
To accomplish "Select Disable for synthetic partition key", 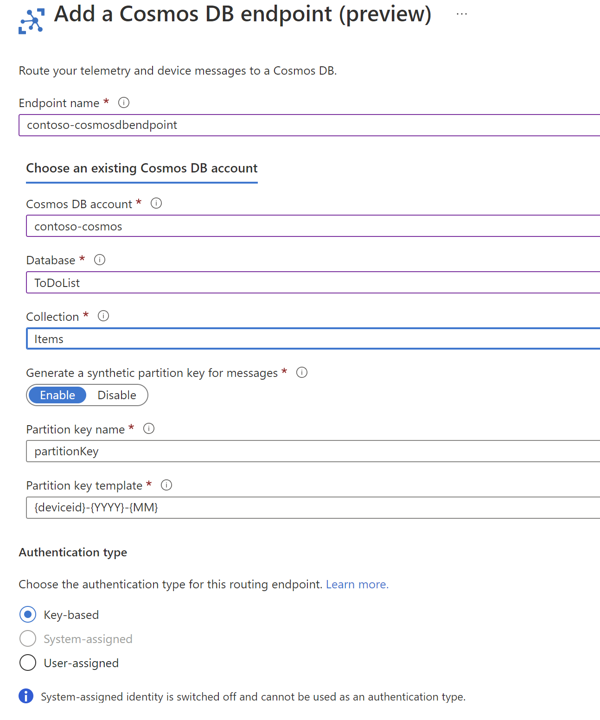I will point(117,395).
